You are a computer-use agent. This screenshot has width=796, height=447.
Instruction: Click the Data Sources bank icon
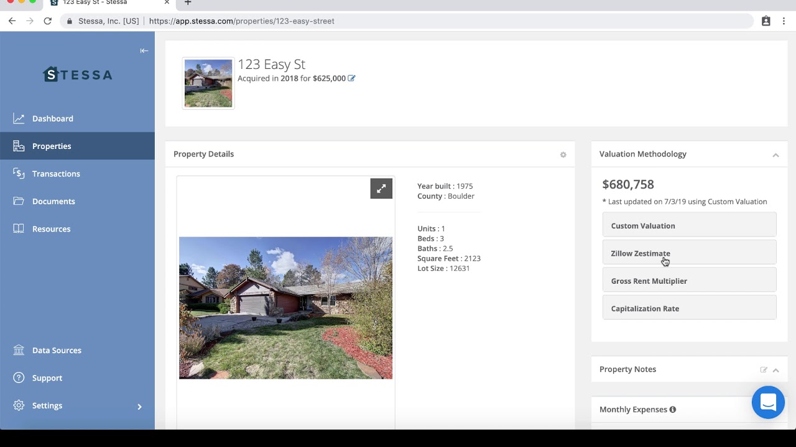pos(19,350)
